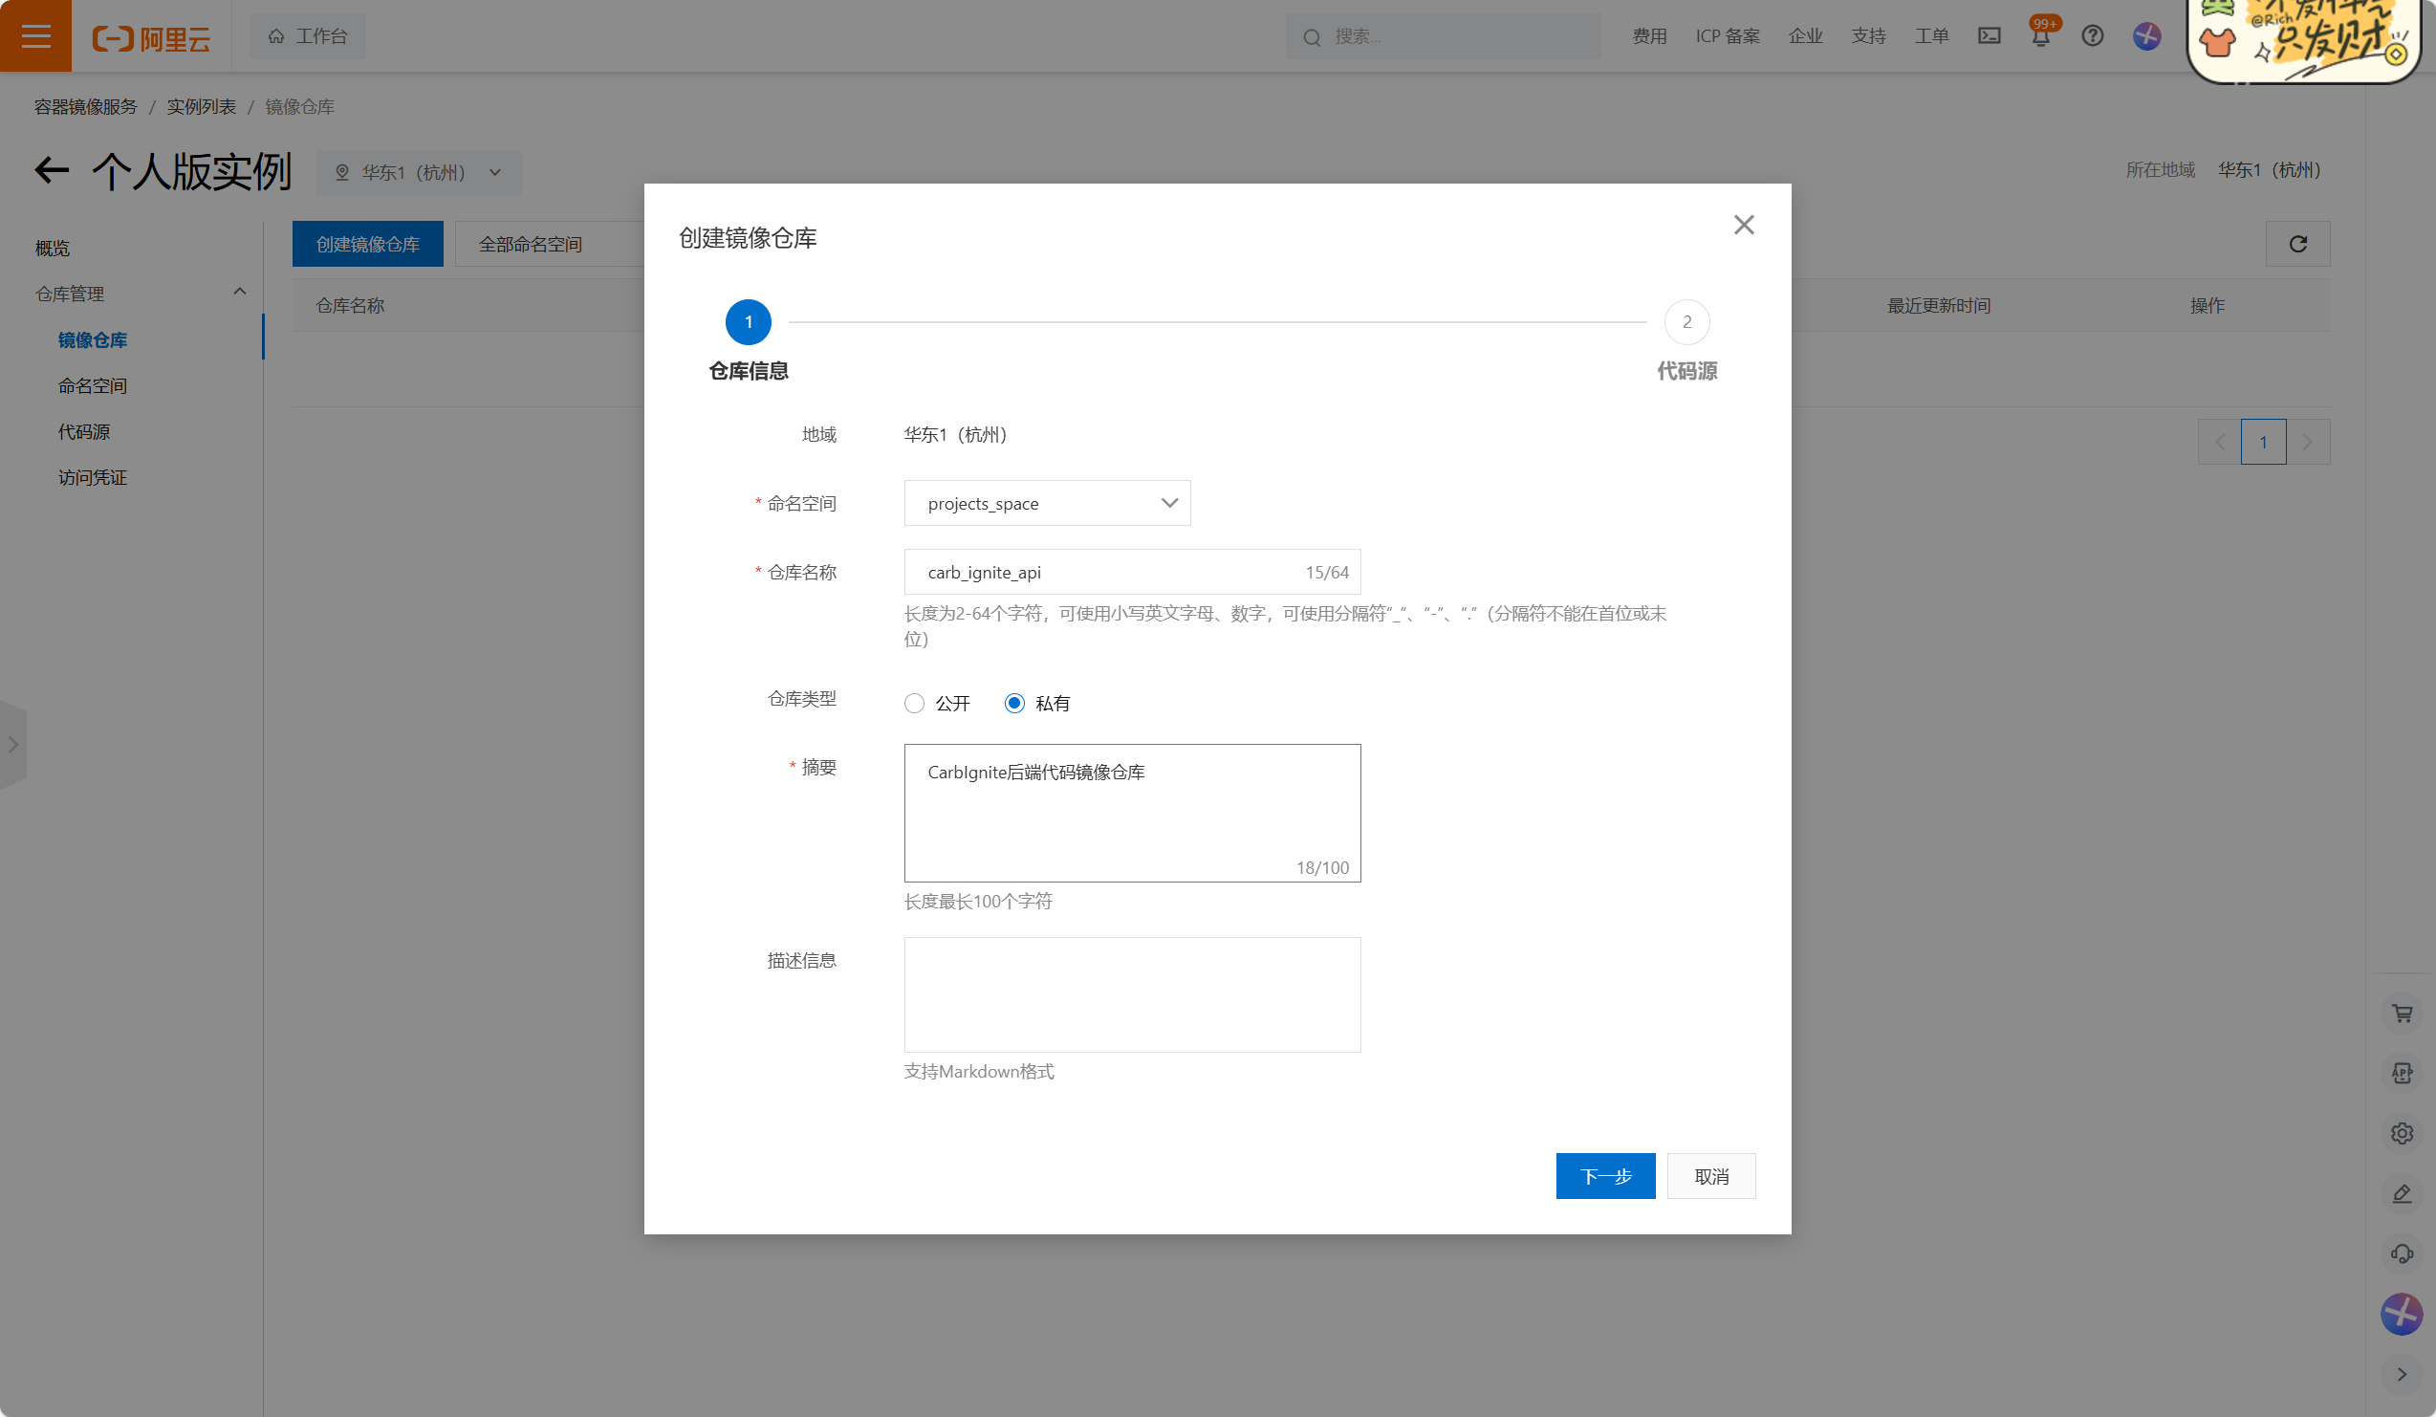Click the 下一步 button
Screen dimensions: 2436x1417
coord(1604,1175)
